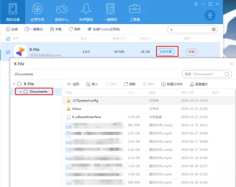The width and height of the screenshot is (236, 187).
Task: Expand the Documents folder tree arrow
Action: pyautogui.click(x=21, y=91)
